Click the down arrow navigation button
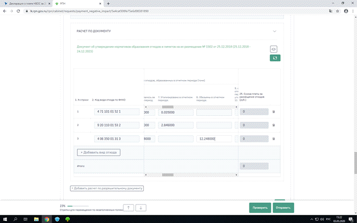 click(x=141, y=207)
